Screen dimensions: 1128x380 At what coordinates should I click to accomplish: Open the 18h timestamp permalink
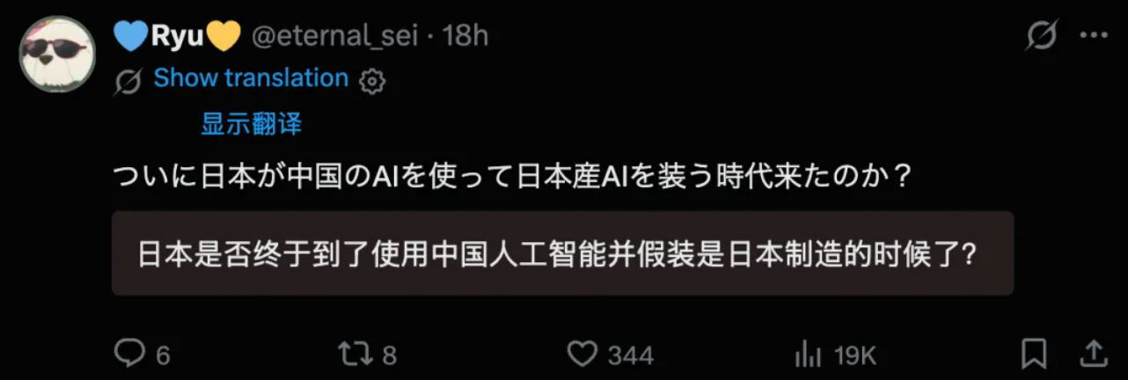tap(465, 36)
